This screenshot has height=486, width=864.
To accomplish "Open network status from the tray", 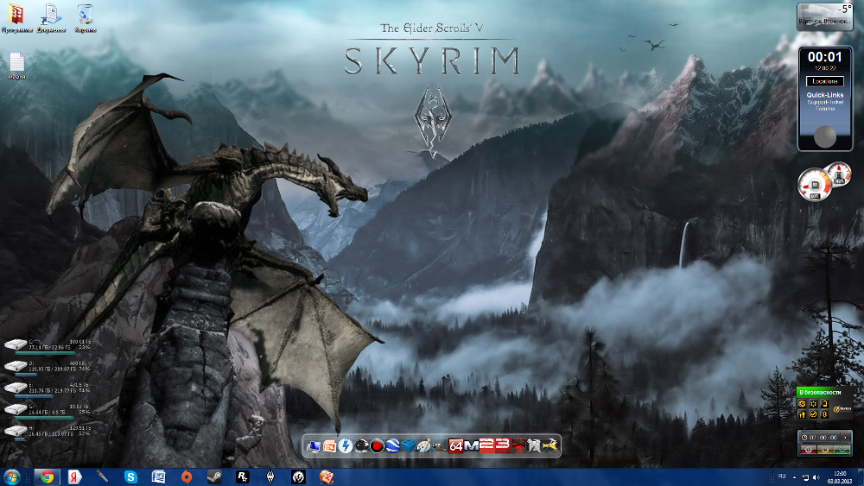I will [x=805, y=477].
